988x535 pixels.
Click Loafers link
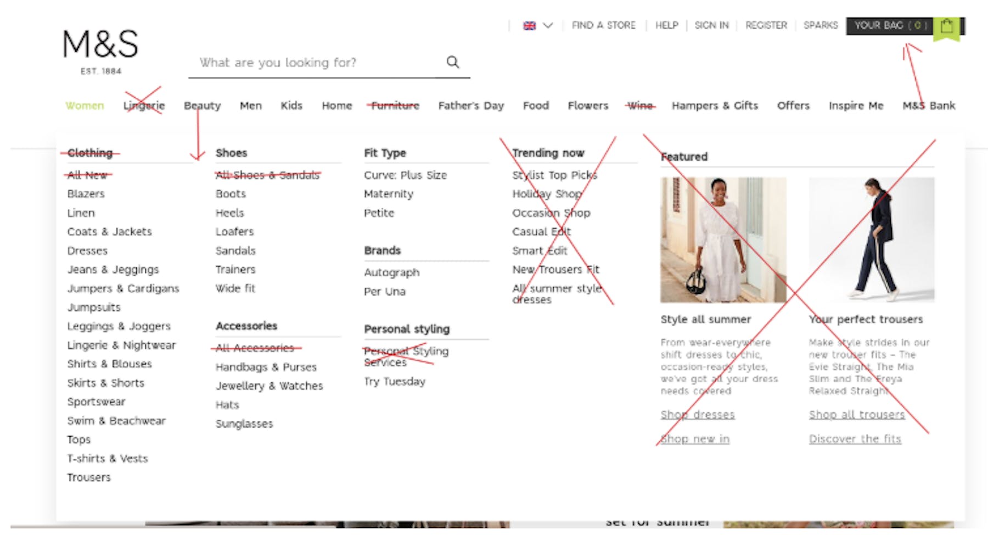(234, 232)
